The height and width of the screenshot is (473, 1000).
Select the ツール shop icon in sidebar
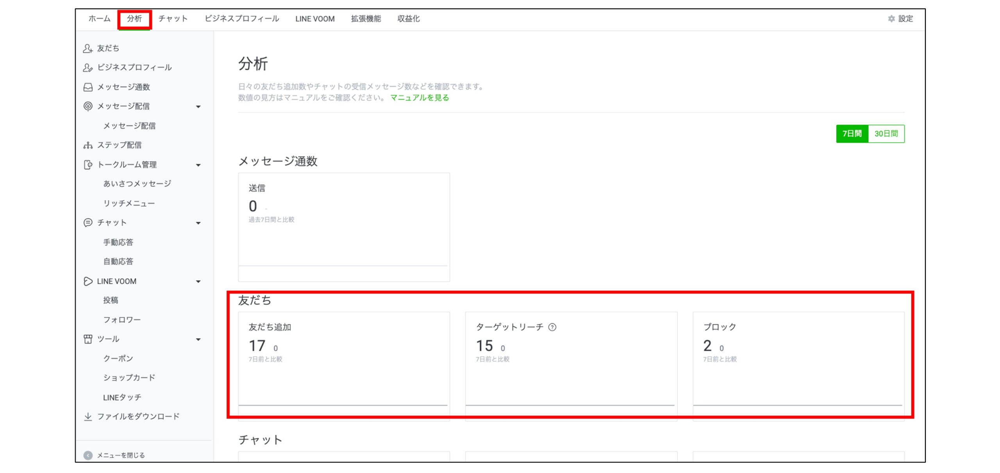coord(87,339)
